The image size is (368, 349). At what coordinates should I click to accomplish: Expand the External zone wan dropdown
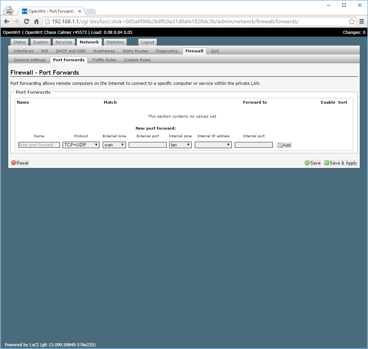point(114,145)
